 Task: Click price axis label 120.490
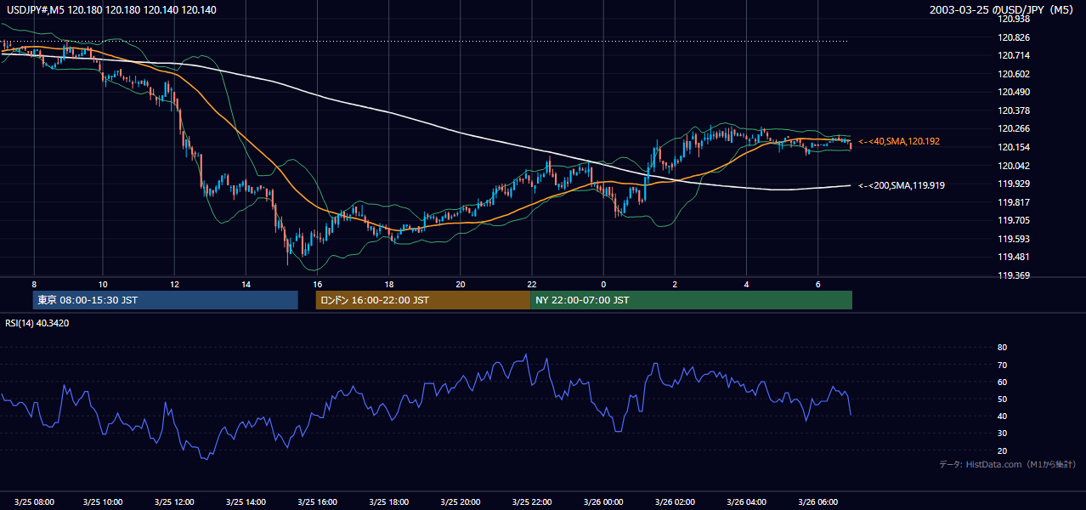pyautogui.click(x=1013, y=92)
